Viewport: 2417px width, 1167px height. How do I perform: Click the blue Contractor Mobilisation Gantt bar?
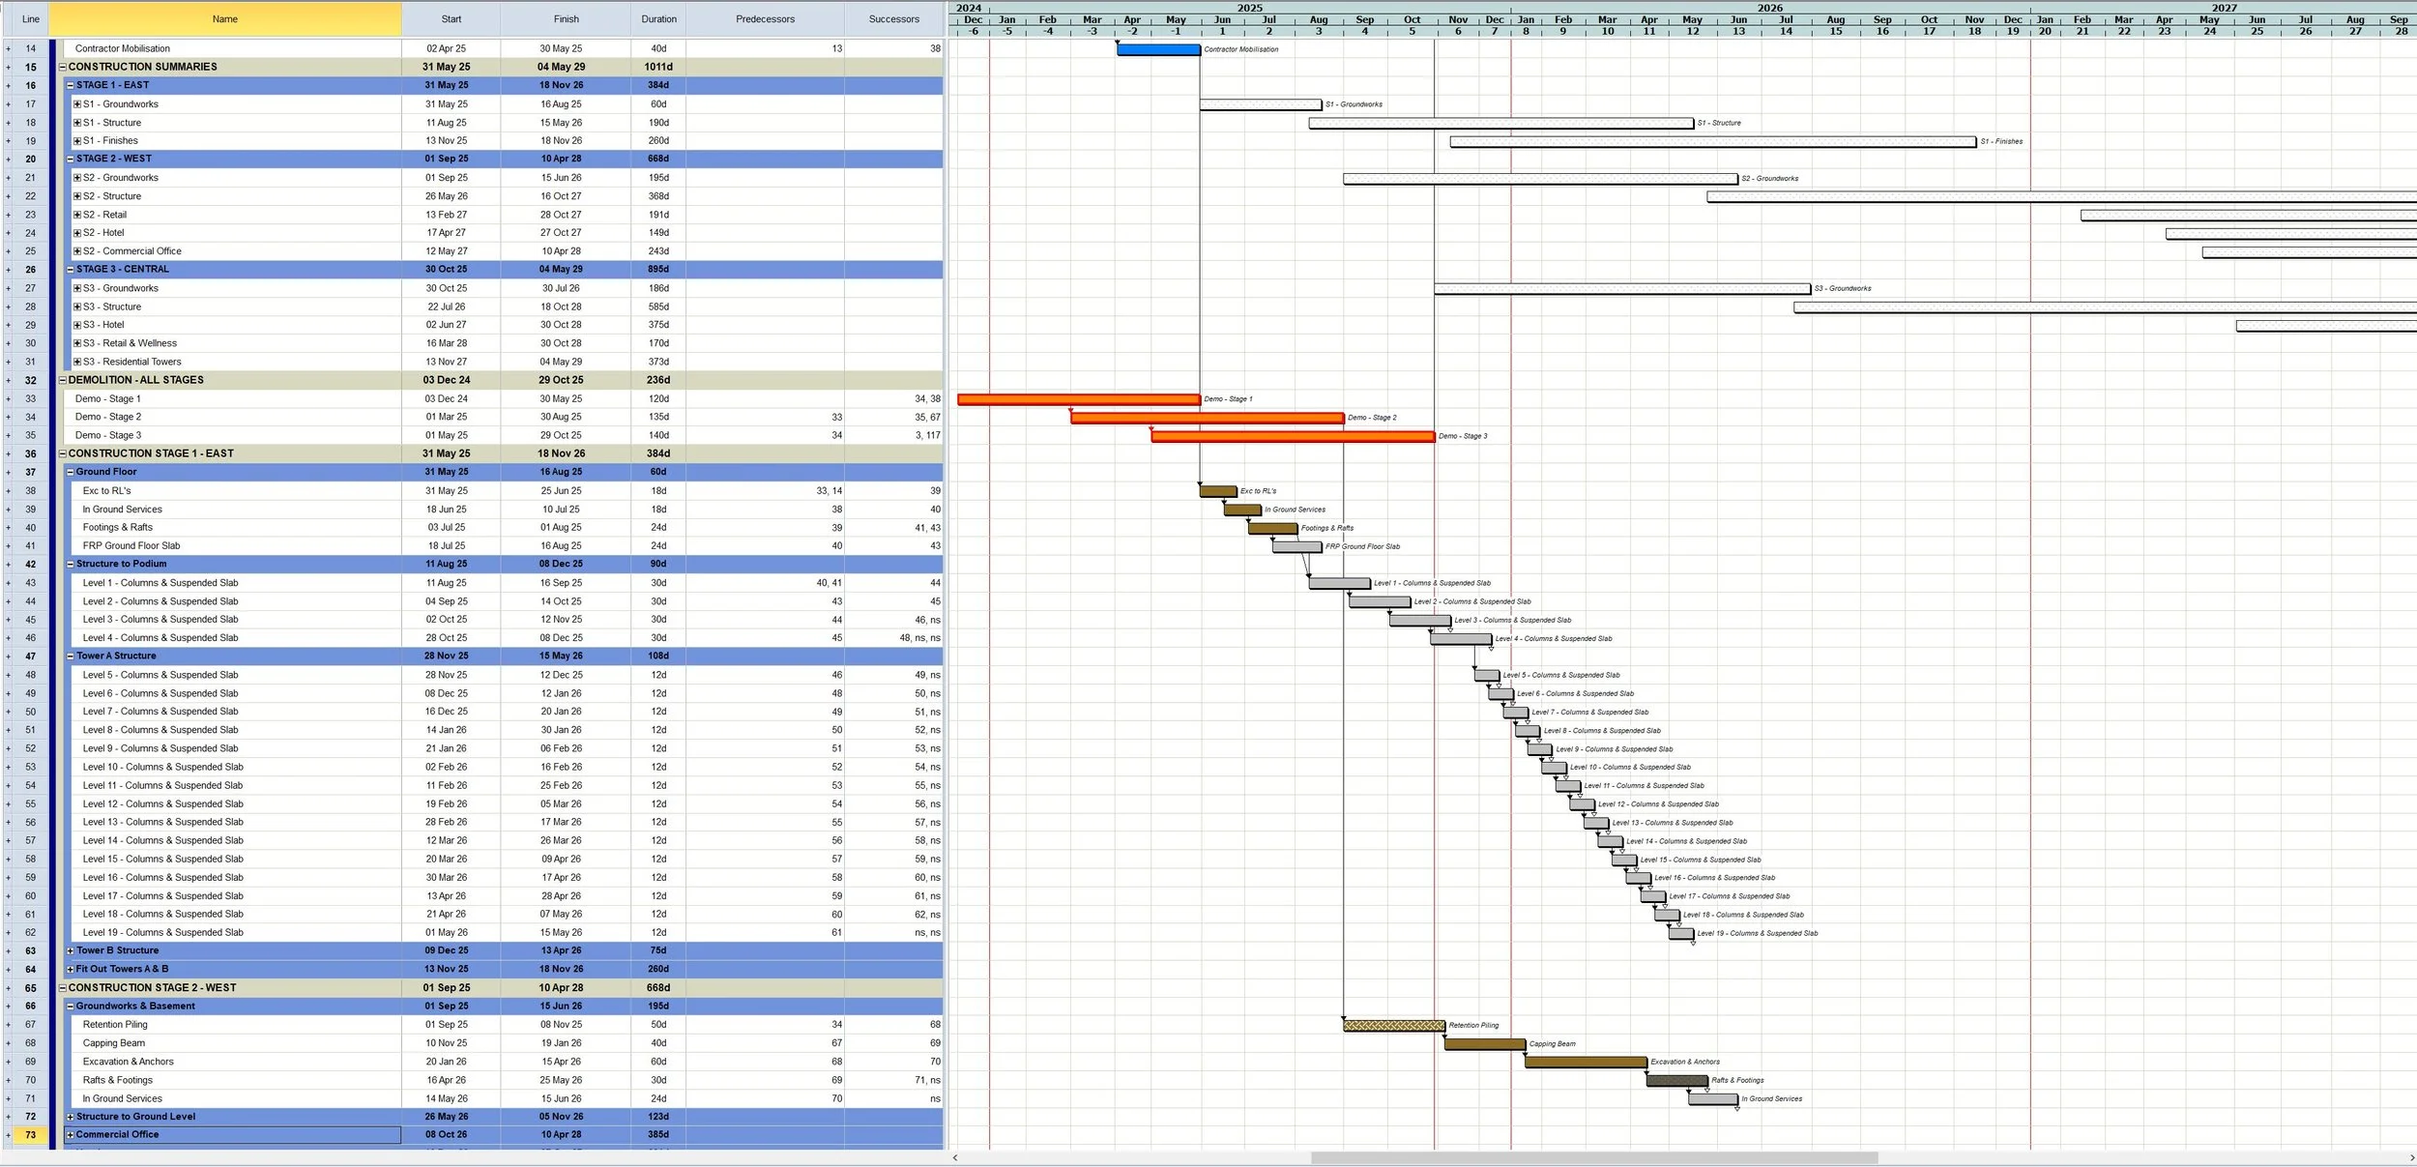click(1157, 49)
